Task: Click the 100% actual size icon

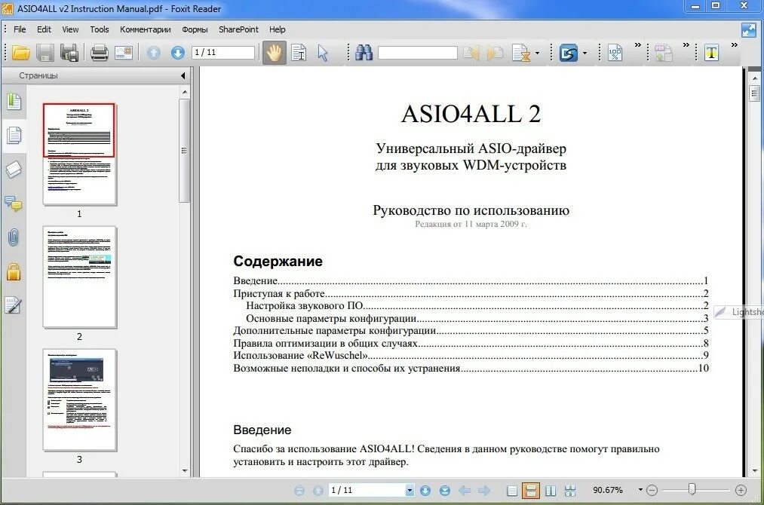Action: tap(615, 52)
